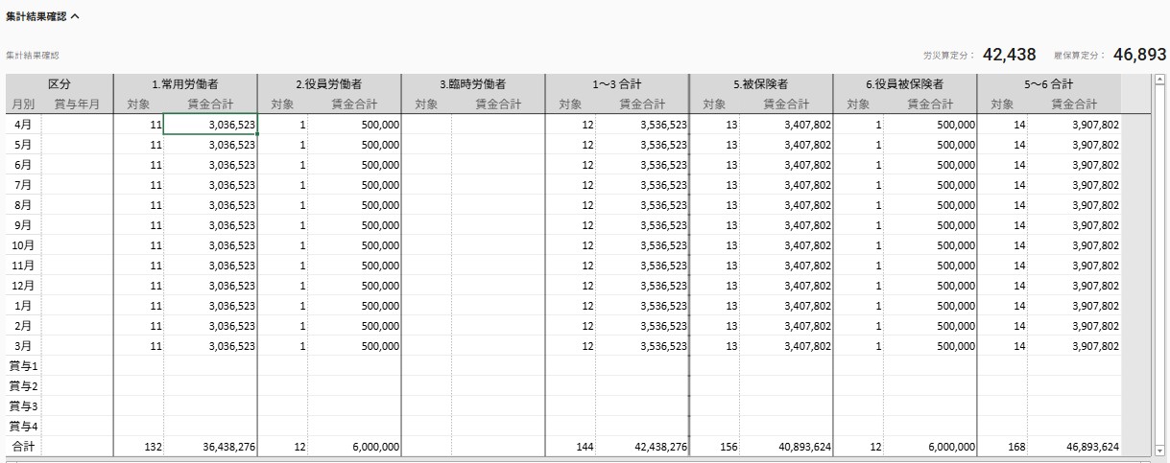
Task: Click the 10月 row label
Action: click(x=23, y=245)
